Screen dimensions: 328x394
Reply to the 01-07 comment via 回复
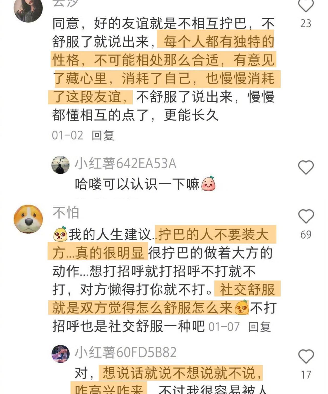[x=259, y=327]
